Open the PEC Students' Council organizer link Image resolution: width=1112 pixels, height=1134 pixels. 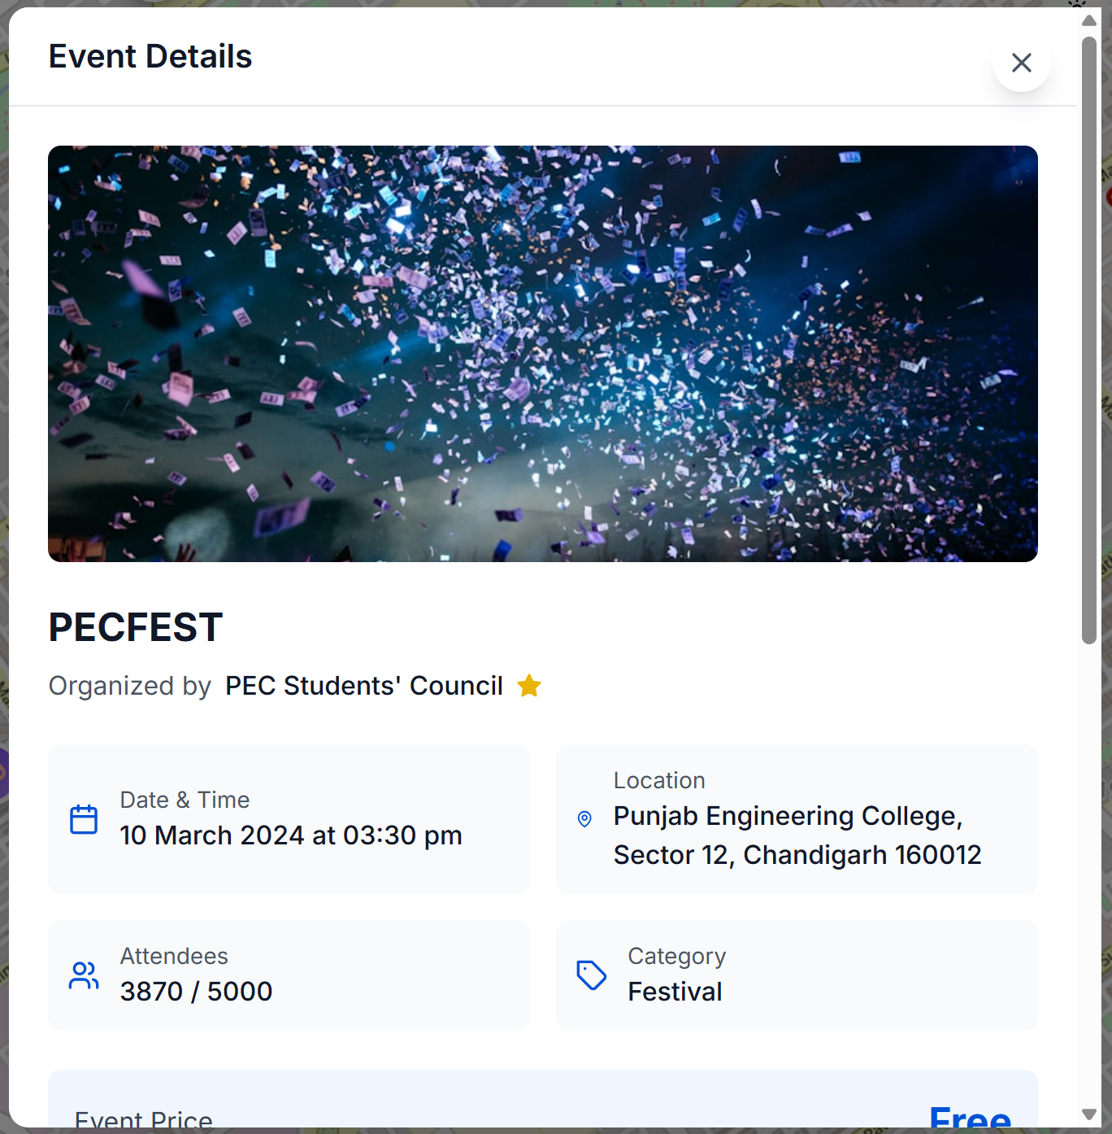[x=363, y=686]
